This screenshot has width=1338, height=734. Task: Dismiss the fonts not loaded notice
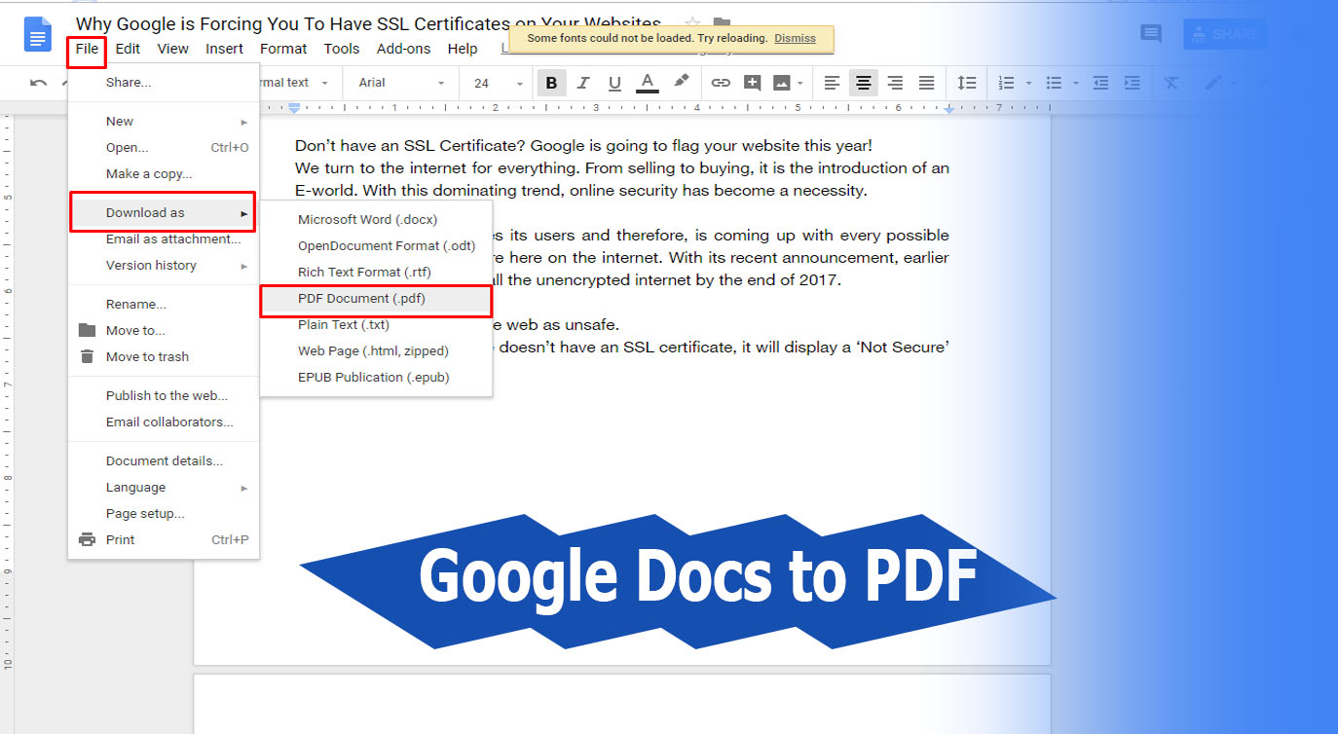[x=795, y=38]
